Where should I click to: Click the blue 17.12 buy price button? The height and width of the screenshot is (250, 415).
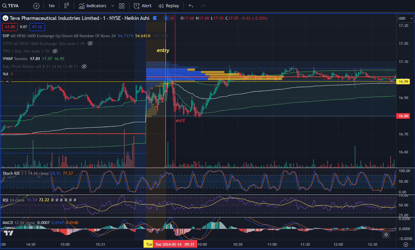coord(37,27)
